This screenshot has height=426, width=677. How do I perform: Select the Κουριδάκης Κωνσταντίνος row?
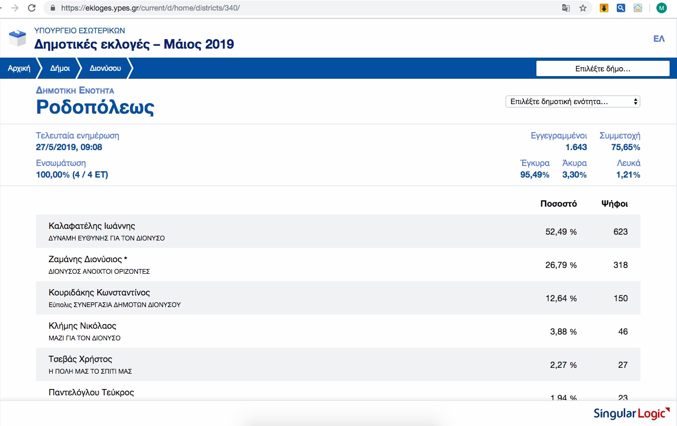point(338,298)
